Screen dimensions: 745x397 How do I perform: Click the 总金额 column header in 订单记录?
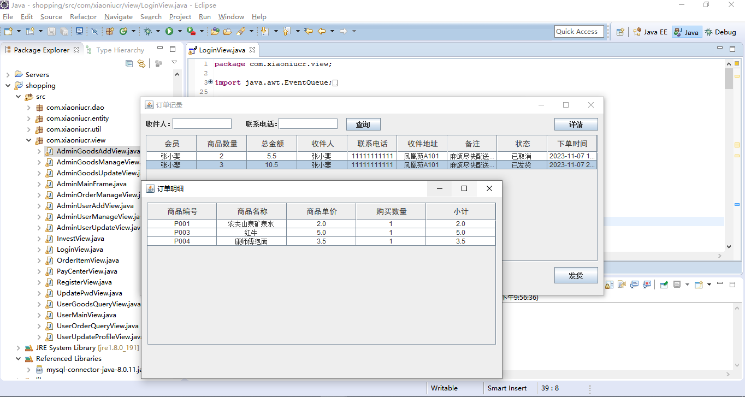[271, 144]
